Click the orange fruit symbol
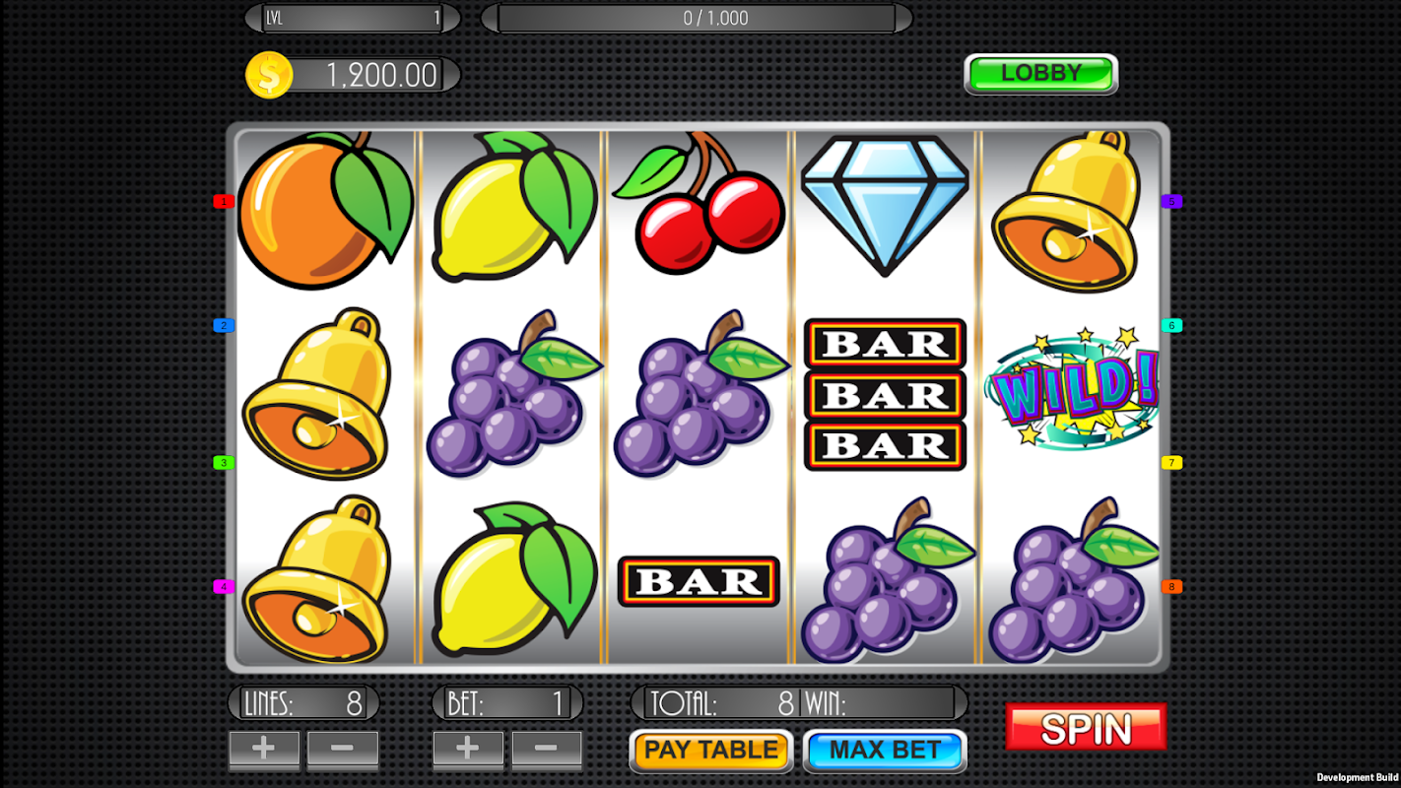This screenshot has width=1401, height=788. pyautogui.click(x=325, y=210)
